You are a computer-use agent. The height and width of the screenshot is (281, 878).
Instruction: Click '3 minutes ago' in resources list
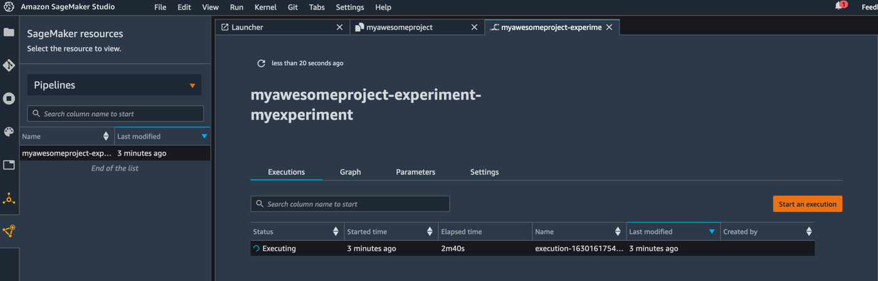click(x=142, y=153)
